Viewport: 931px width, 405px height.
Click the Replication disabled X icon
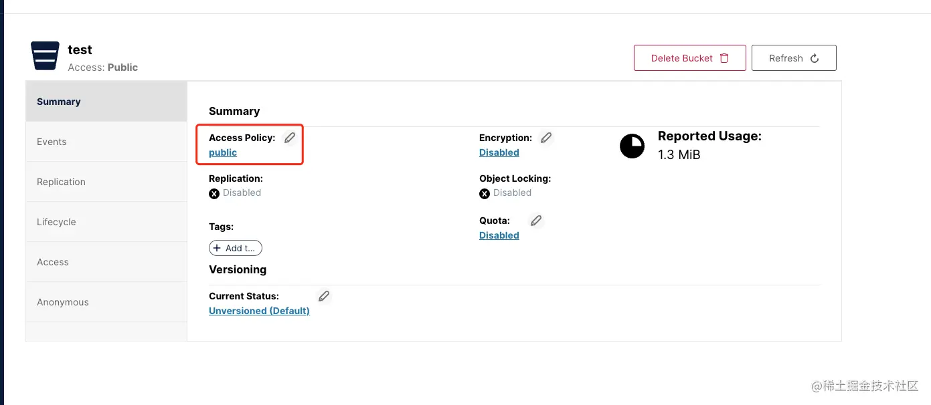(214, 194)
